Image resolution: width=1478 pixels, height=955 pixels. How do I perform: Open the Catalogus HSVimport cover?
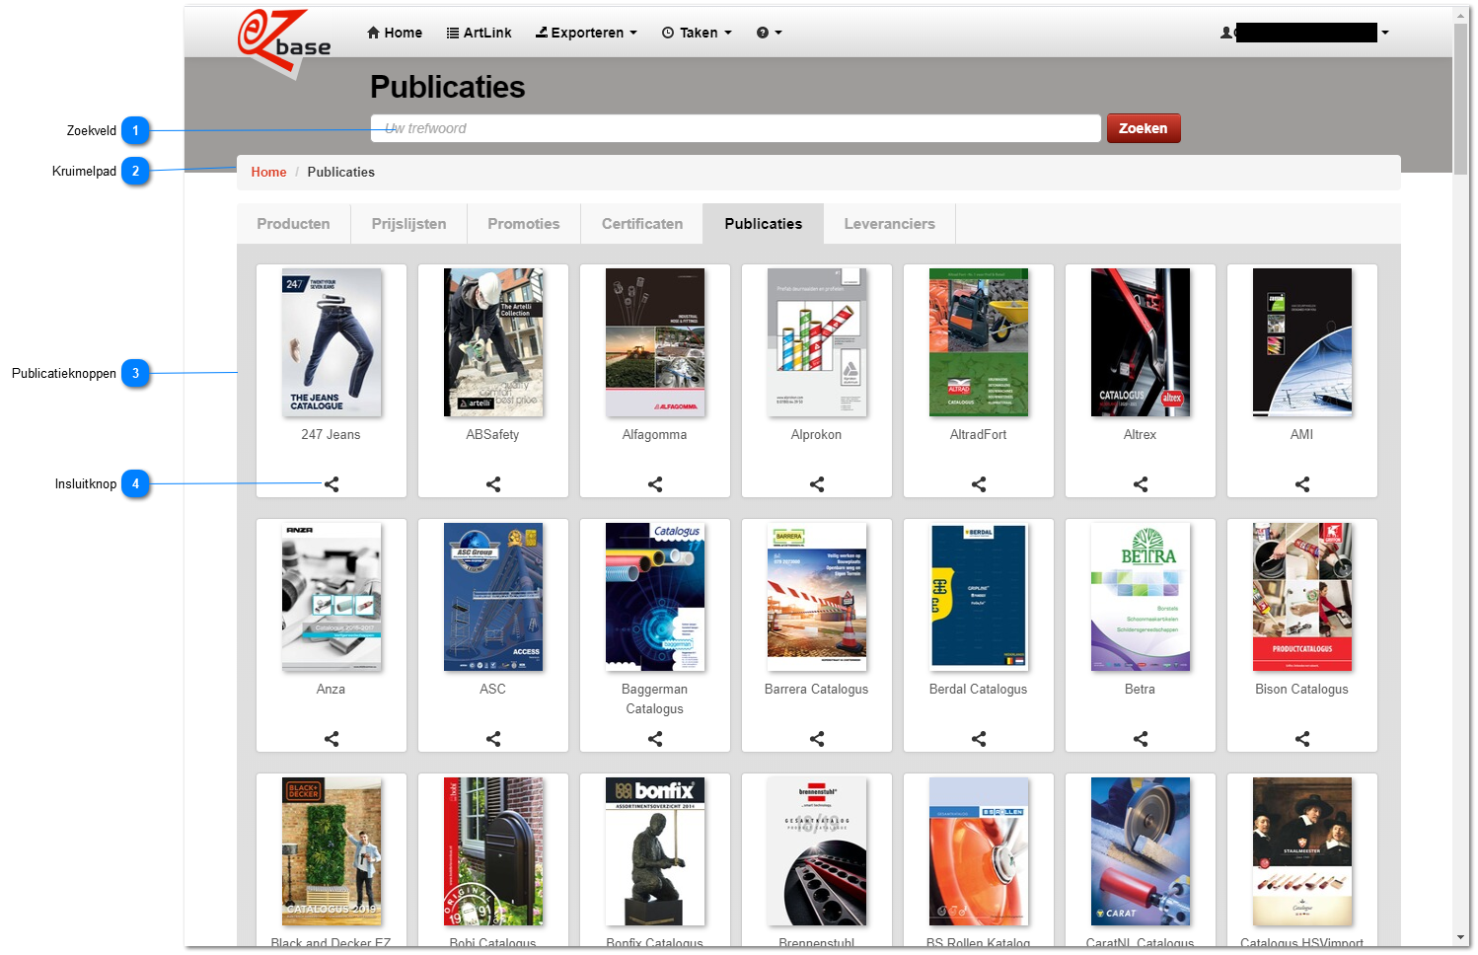(x=1302, y=851)
